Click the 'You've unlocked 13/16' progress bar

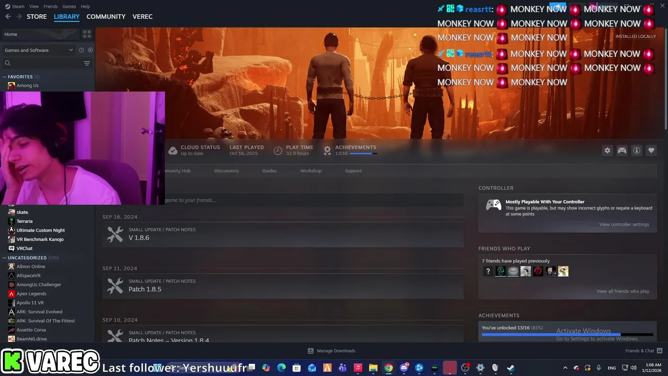pyautogui.click(x=567, y=334)
